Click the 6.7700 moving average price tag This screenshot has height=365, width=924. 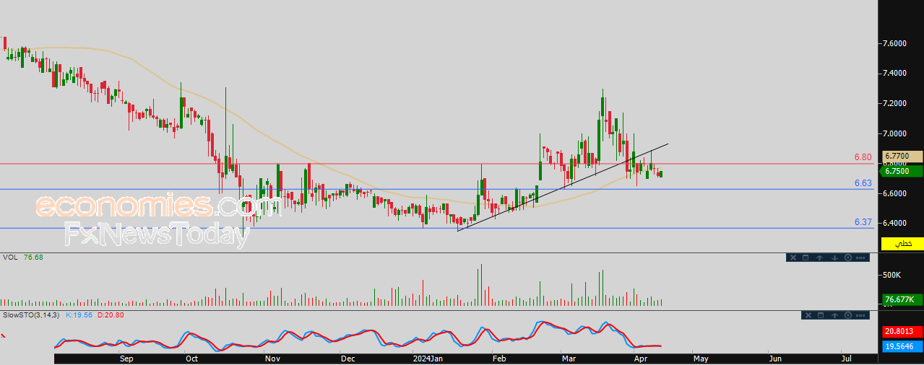point(902,156)
